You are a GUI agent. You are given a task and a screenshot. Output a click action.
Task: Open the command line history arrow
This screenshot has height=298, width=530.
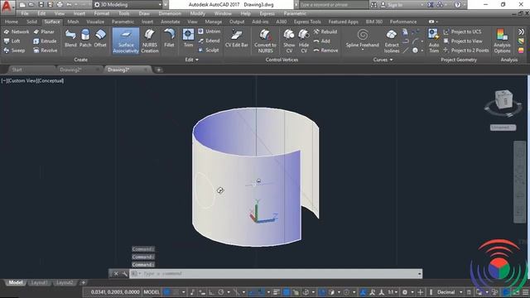tap(420, 274)
